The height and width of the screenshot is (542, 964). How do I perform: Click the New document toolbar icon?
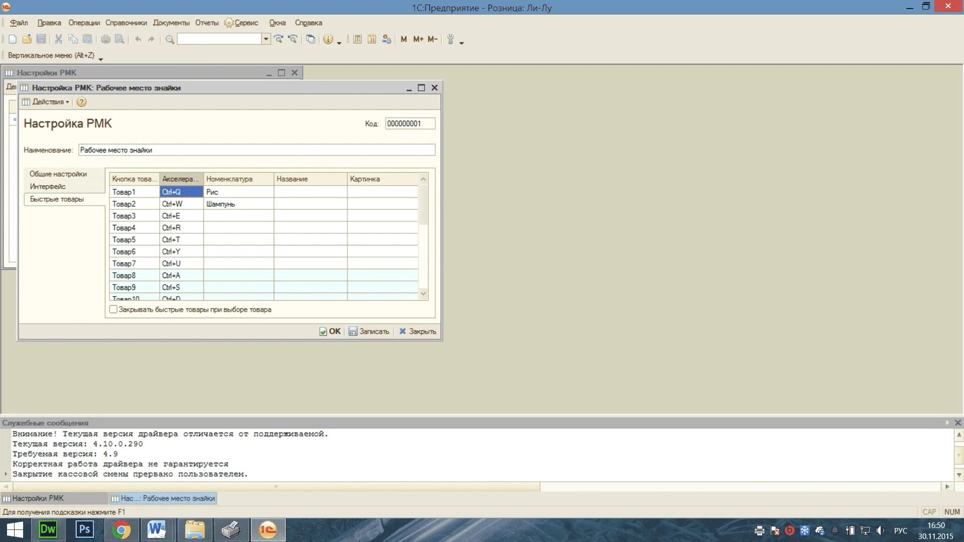(13, 39)
